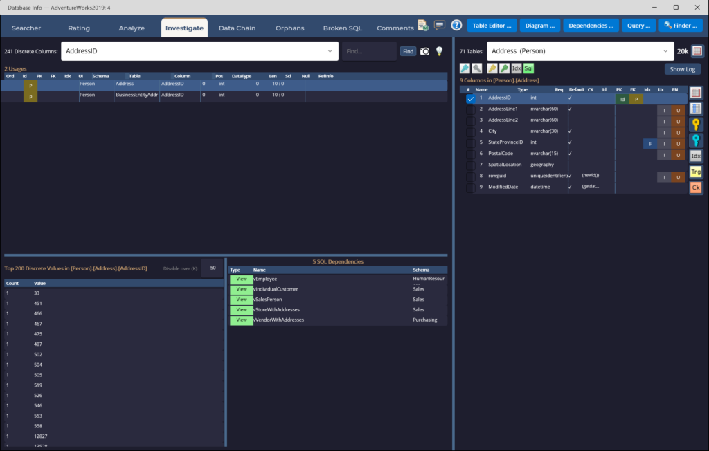Viewport: 709px width, 451px height.
Task: Click the yellow key icon in the right sidebar
Action: (x=696, y=125)
